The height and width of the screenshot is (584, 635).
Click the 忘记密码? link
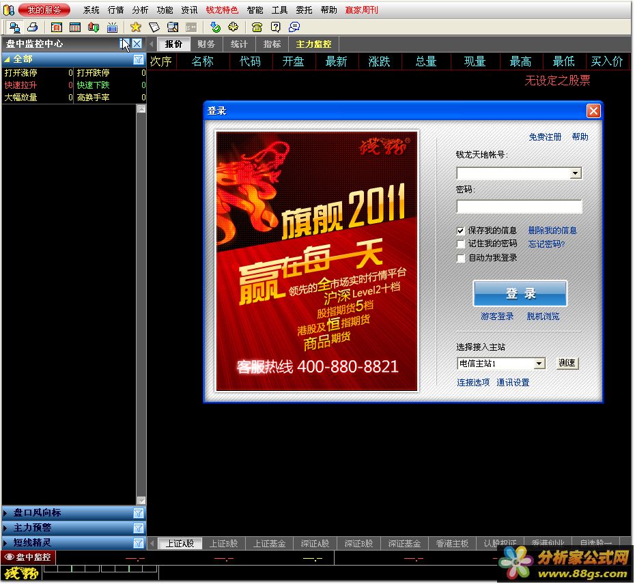click(546, 244)
